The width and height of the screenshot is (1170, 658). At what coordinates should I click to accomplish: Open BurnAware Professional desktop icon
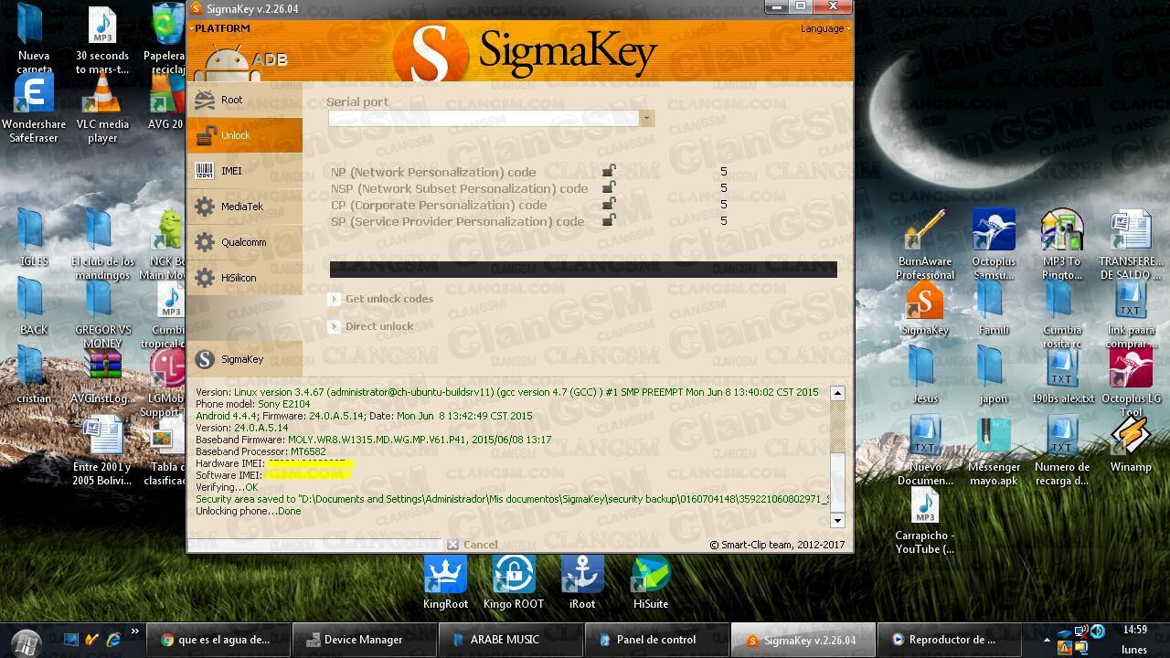click(x=925, y=244)
